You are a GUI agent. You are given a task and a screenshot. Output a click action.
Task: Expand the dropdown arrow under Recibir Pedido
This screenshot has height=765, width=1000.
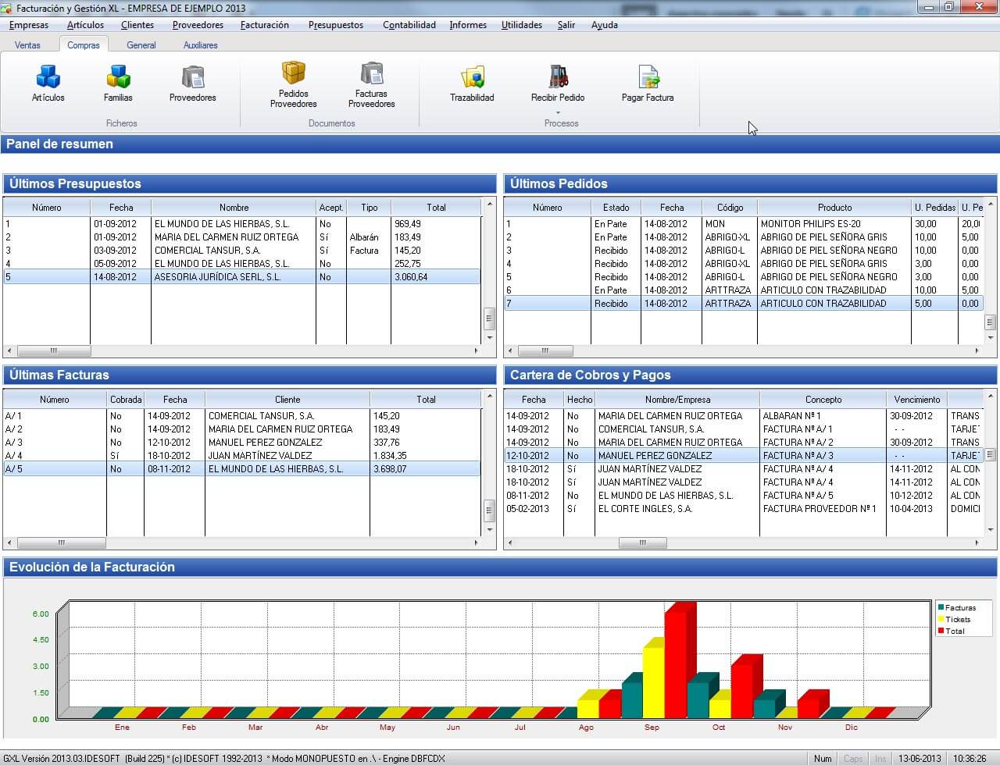558,112
